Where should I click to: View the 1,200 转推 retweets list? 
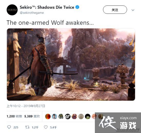pos(14,116)
